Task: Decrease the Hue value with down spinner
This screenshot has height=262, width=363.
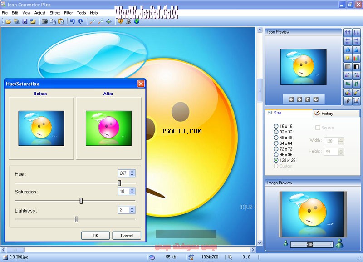Action: (x=132, y=175)
